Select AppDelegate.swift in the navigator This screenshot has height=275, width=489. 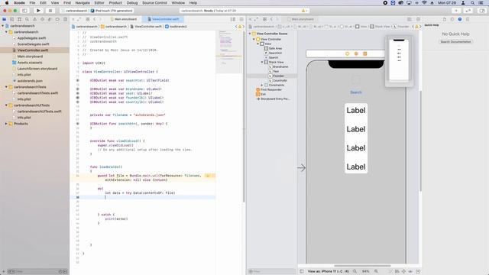[x=31, y=38]
